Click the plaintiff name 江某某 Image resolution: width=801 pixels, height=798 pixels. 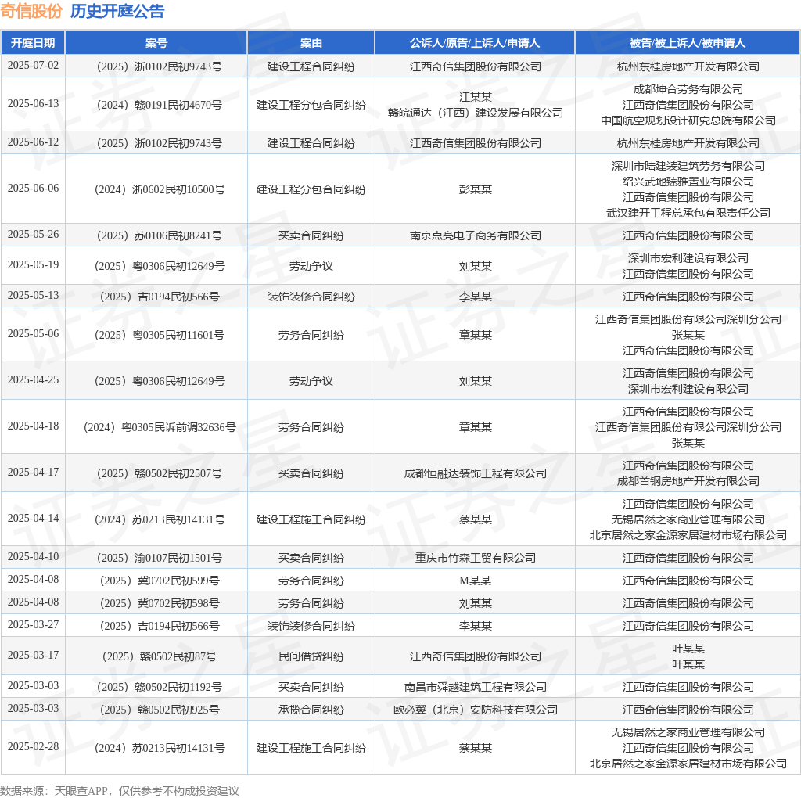pos(475,96)
